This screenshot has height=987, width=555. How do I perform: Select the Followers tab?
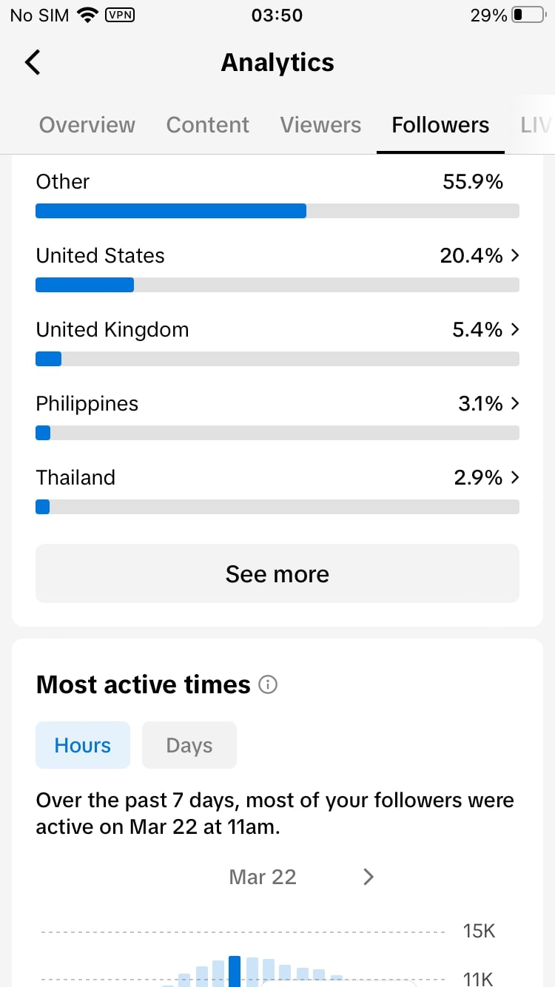[x=440, y=125]
